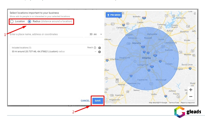Click the radius value field showing 30
This screenshot has width=205, height=122.
coord(91,34)
